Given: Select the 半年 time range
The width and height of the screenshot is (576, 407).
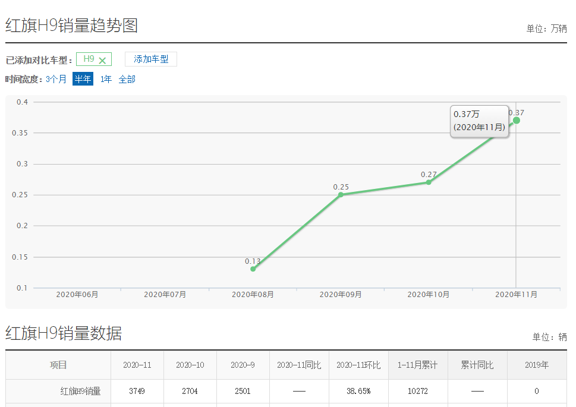Looking at the screenshot, I should coord(83,79).
